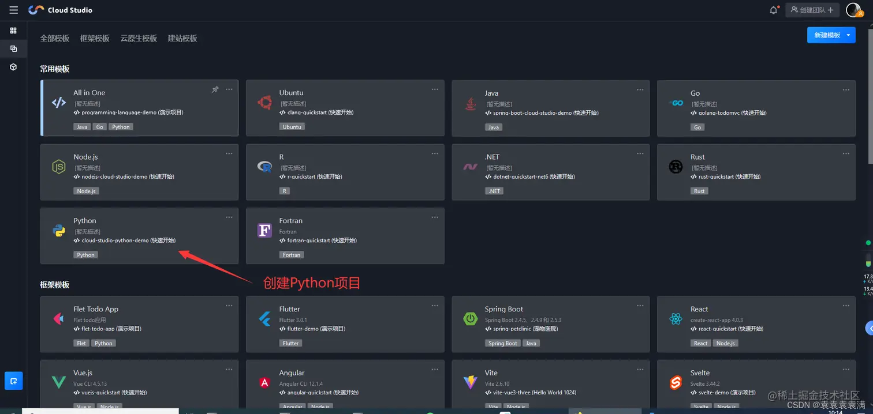Open the notifications bell
The image size is (873, 414).
click(774, 10)
